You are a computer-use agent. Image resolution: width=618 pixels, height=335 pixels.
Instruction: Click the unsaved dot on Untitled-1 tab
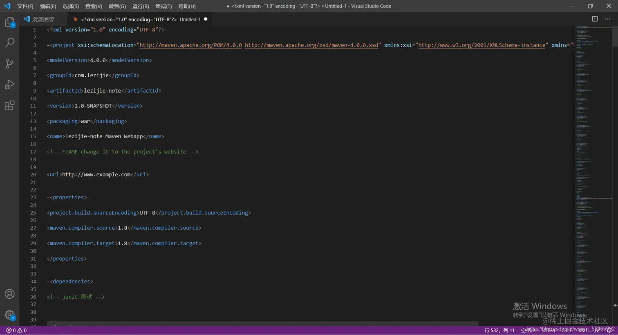pos(206,19)
